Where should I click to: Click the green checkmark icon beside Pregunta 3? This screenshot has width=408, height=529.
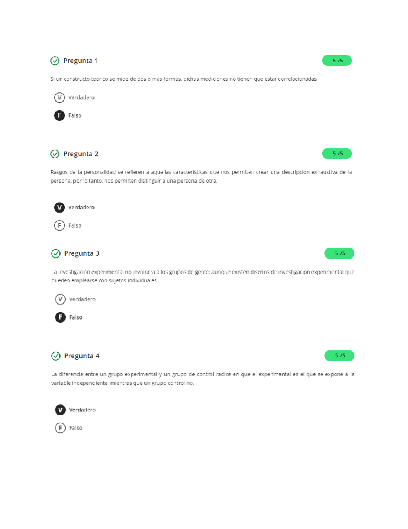(x=56, y=253)
